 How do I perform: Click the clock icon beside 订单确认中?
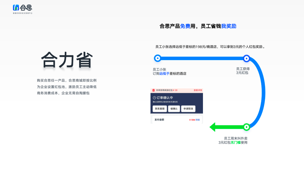154,98
